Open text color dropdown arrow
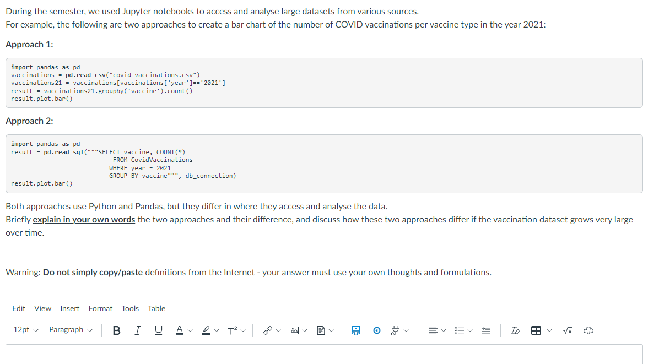 point(190,330)
